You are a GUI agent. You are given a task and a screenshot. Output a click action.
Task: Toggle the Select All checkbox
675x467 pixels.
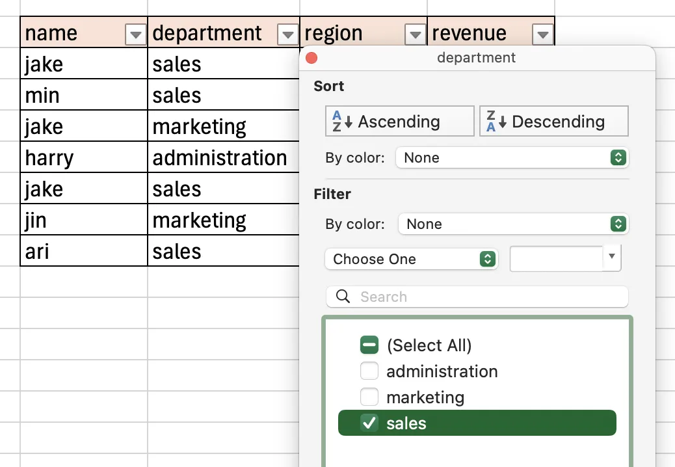tap(369, 345)
